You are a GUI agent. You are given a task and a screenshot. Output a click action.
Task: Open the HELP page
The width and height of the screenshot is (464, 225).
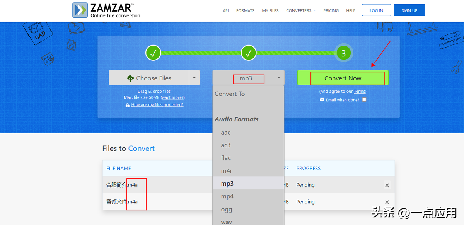pos(351,11)
